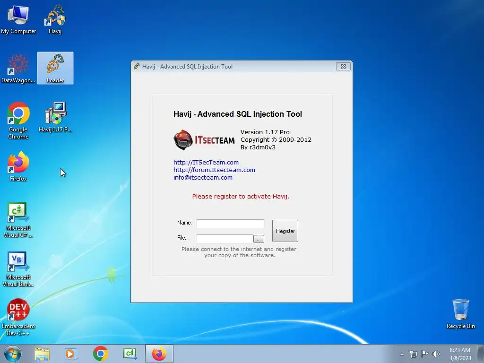Select the Havij 1.17 Pro installer icon

pyautogui.click(x=55, y=118)
